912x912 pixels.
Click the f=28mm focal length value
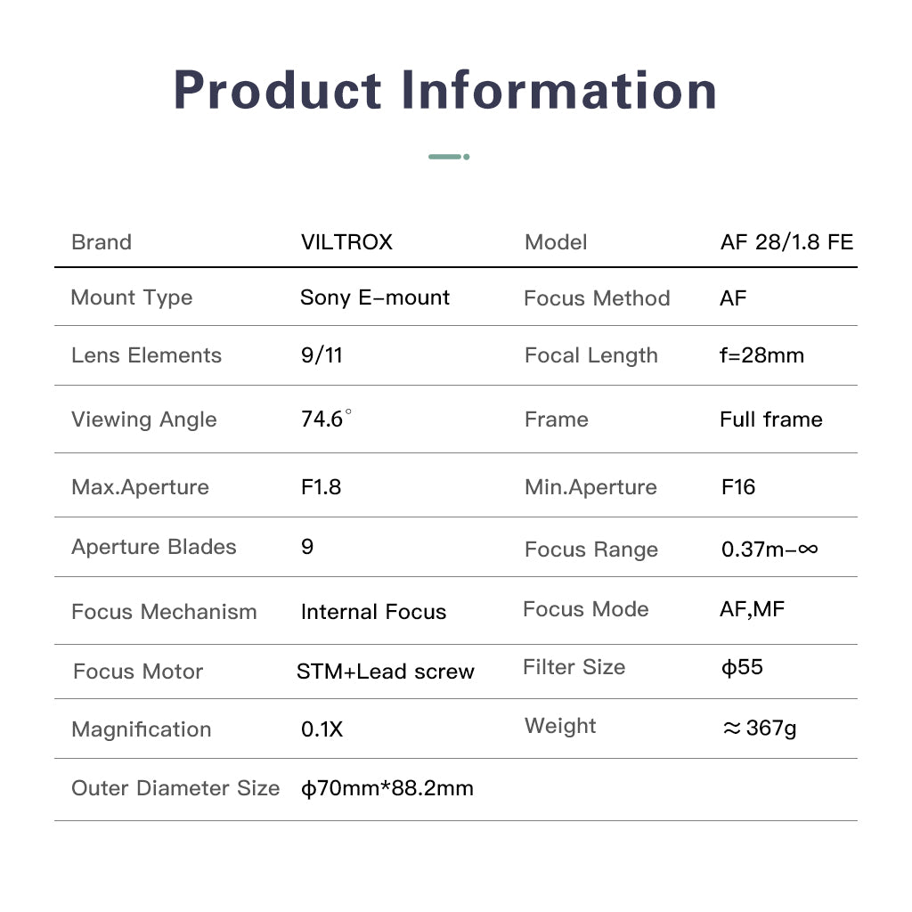[x=761, y=355]
